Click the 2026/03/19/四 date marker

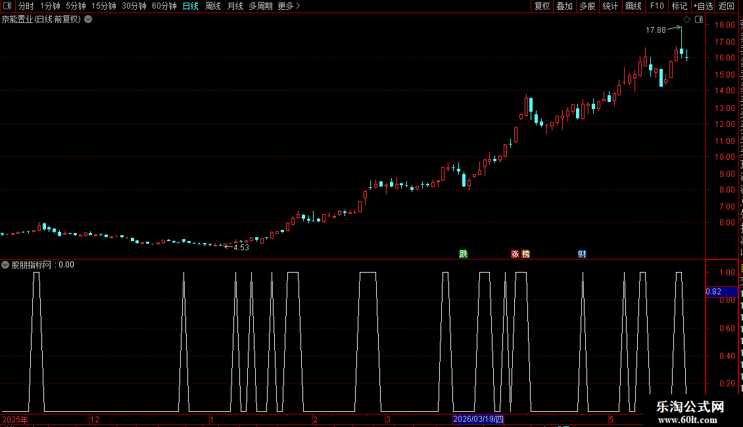coord(478,419)
